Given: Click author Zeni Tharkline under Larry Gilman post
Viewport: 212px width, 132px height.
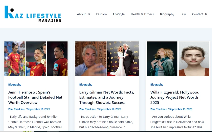Looking at the screenshot, I should pyautogui.click(x=87, y=109).
